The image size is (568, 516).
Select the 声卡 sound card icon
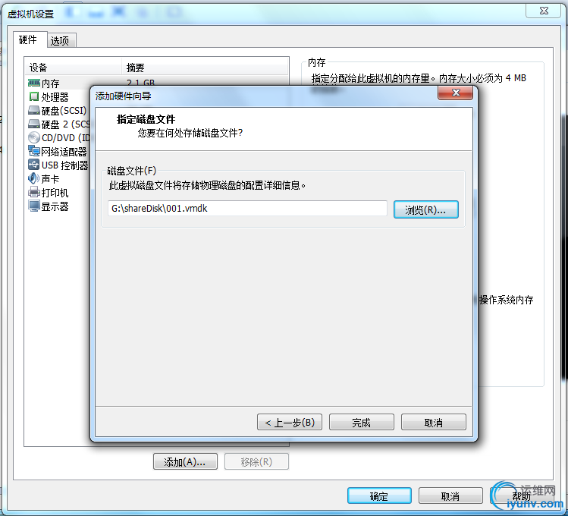coord(33,178)
